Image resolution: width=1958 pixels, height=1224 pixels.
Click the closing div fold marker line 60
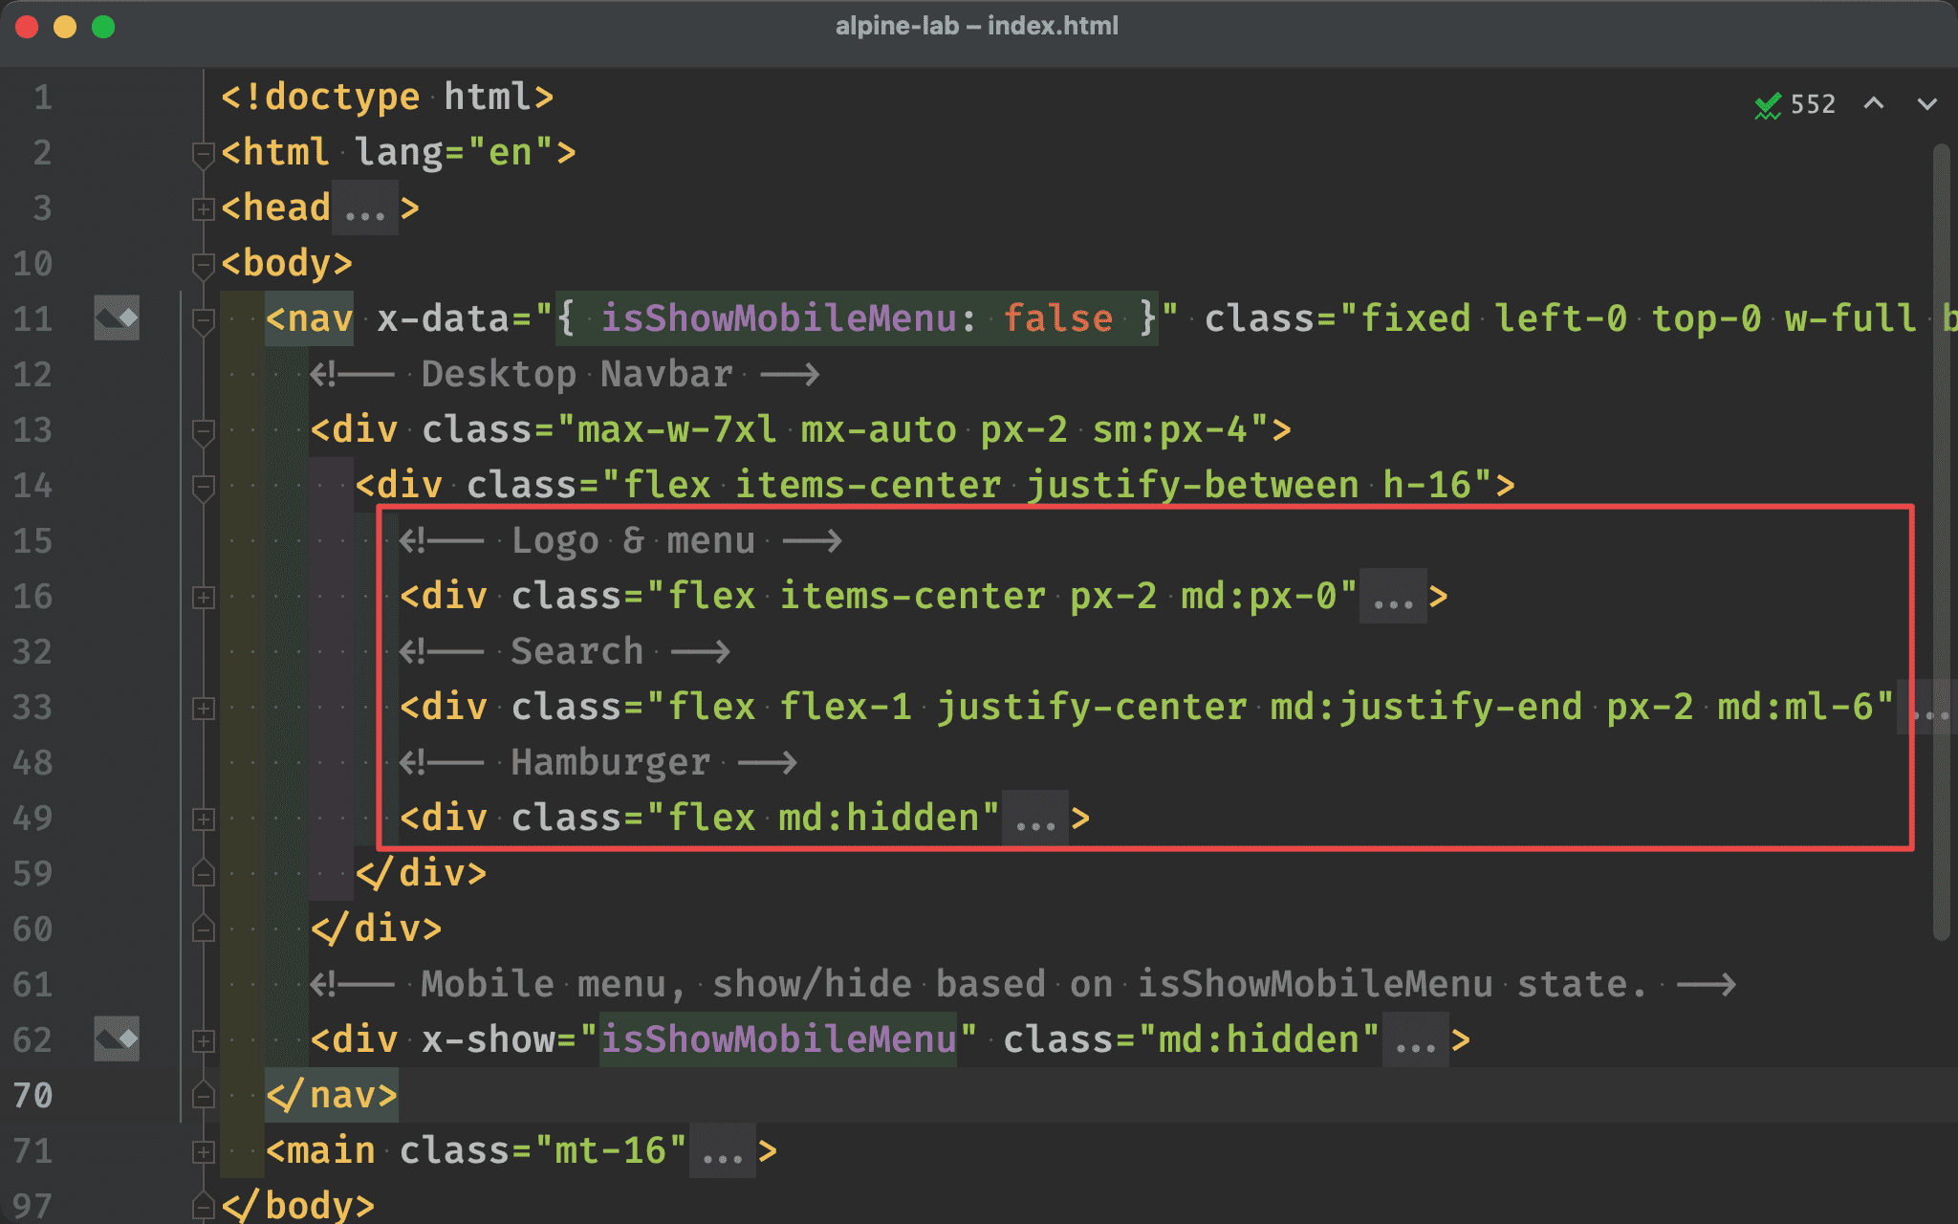tap(203, 929)
